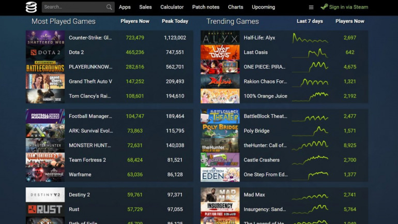The image size is (398, 224).
Task: Open the Grand Theft Auto V title
Action: click(x=90, y=82)
